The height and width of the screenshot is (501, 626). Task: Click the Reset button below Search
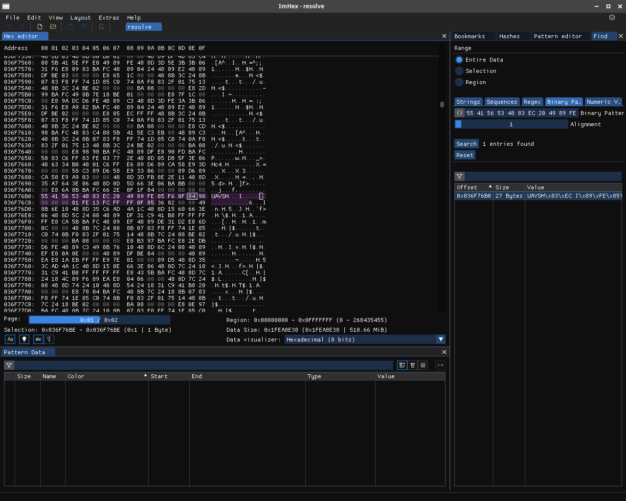click(465, 155)
